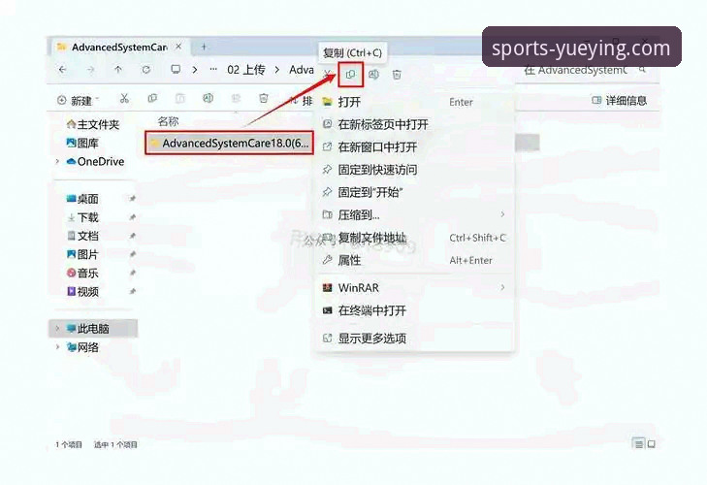This screenshot has height=485, width=707.
Task: Open a new tab with plus button
Action: [x=204, y=47]
